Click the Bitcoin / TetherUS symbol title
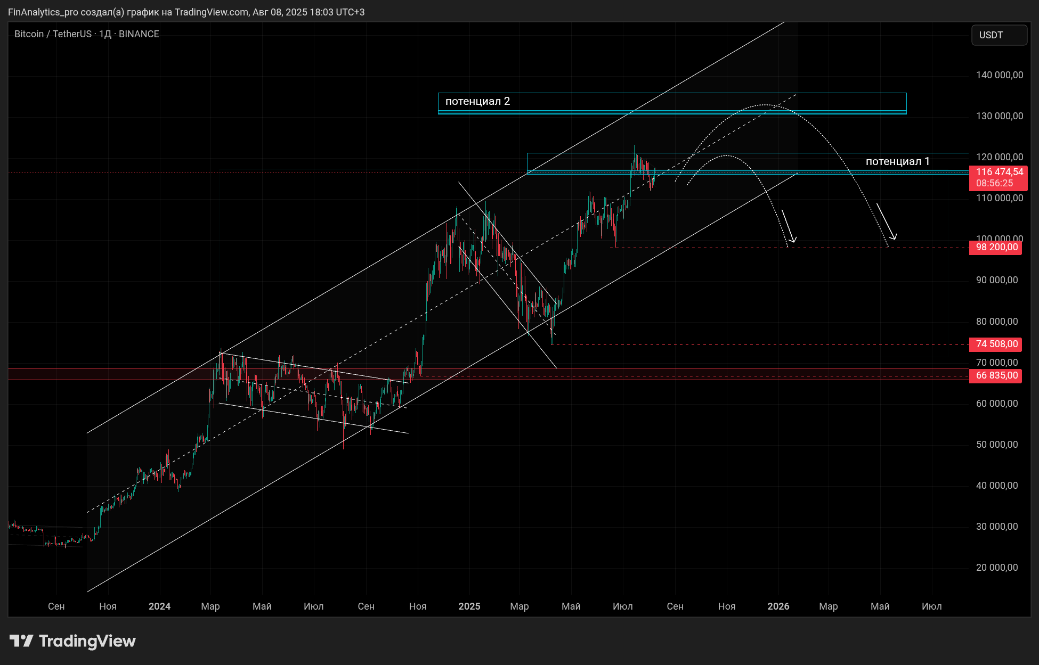The image size is (1039, 665). tap(86, 34)
